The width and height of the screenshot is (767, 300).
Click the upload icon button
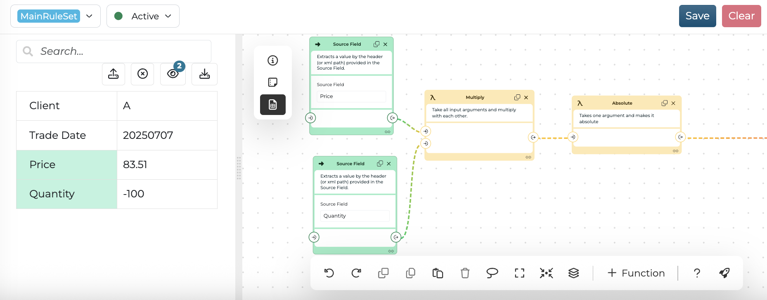[114, 74]
